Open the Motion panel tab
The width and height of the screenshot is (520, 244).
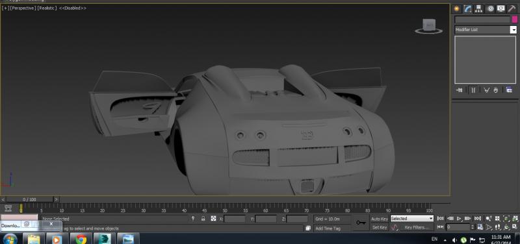click(x=490, y=9)
